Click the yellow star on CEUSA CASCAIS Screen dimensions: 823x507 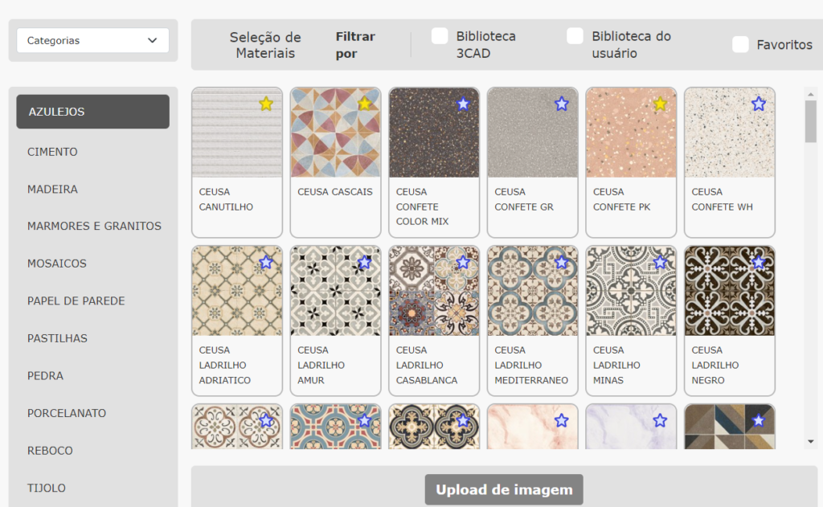(x=364, y=104)
